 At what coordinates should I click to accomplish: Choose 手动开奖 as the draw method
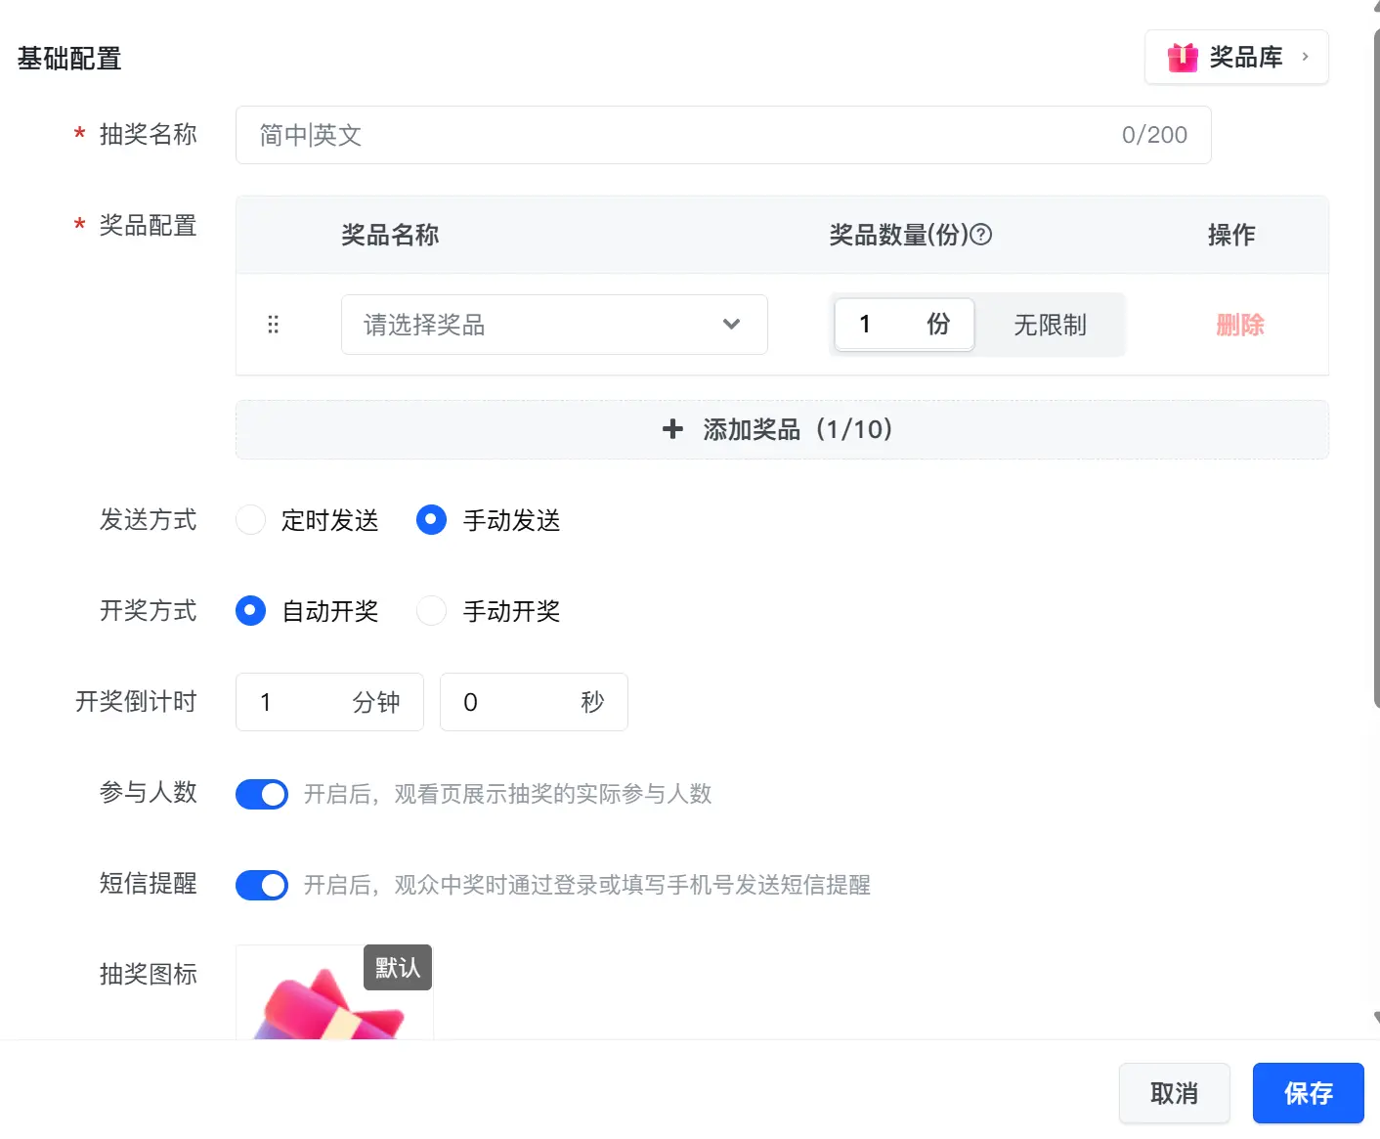point(431,611)
